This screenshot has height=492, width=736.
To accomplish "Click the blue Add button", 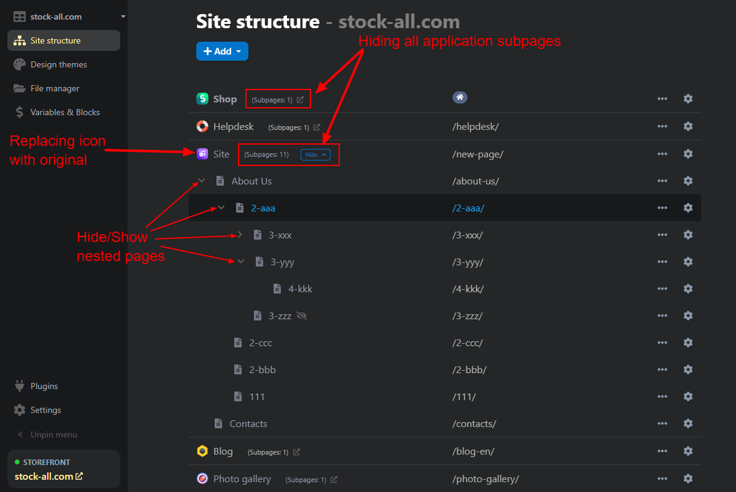I will pyautogui.click(x=222, y=51).
